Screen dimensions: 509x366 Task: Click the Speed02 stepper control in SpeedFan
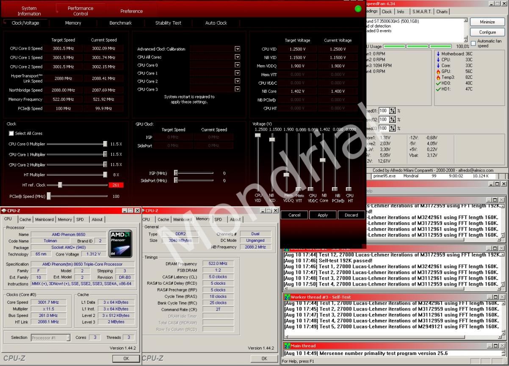[393, 119]
